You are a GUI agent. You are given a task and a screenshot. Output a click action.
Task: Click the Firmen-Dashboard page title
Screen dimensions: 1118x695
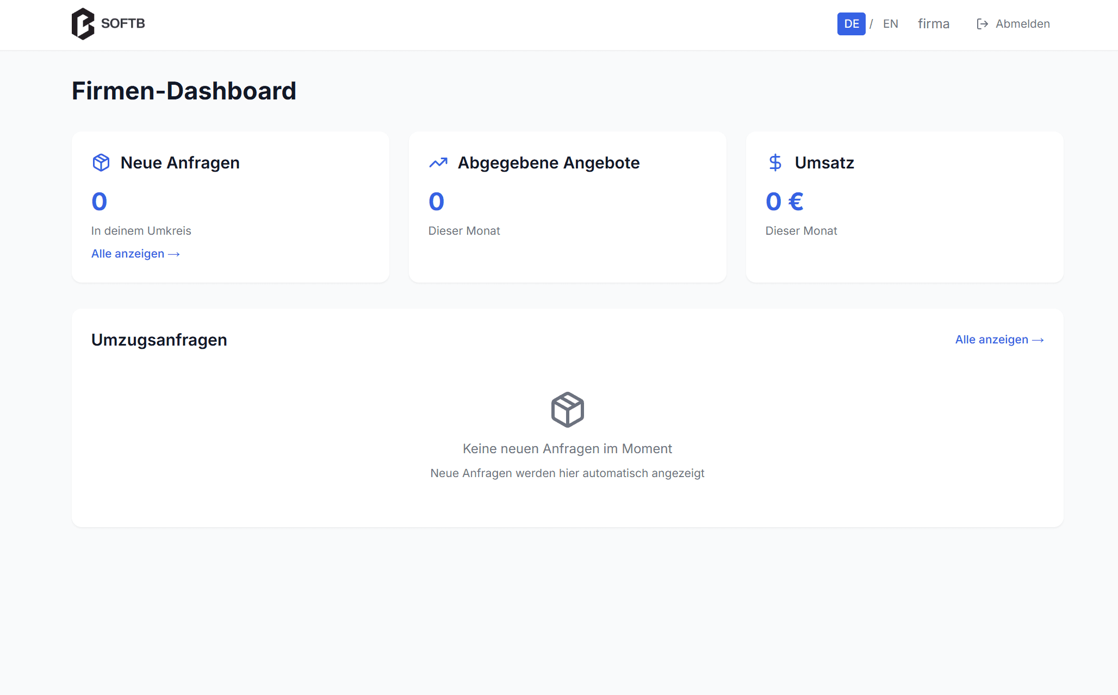pyautogui.click(x=184, y=91)
